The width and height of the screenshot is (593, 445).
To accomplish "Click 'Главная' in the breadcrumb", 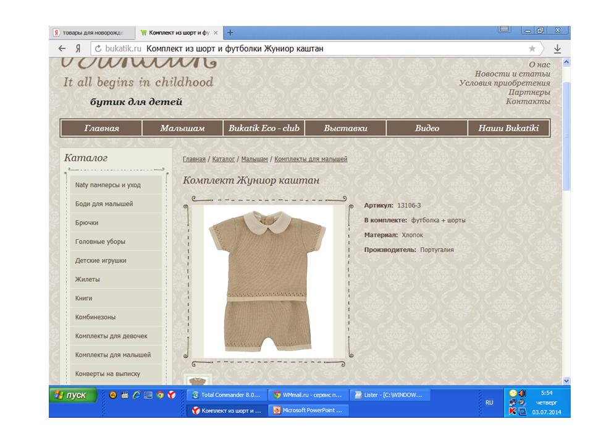I will point(194,159).
